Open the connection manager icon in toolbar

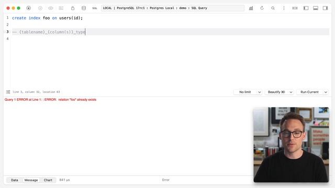pos(29,8)
